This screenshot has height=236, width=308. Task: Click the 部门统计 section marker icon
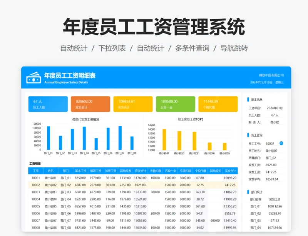coord(248,191)
